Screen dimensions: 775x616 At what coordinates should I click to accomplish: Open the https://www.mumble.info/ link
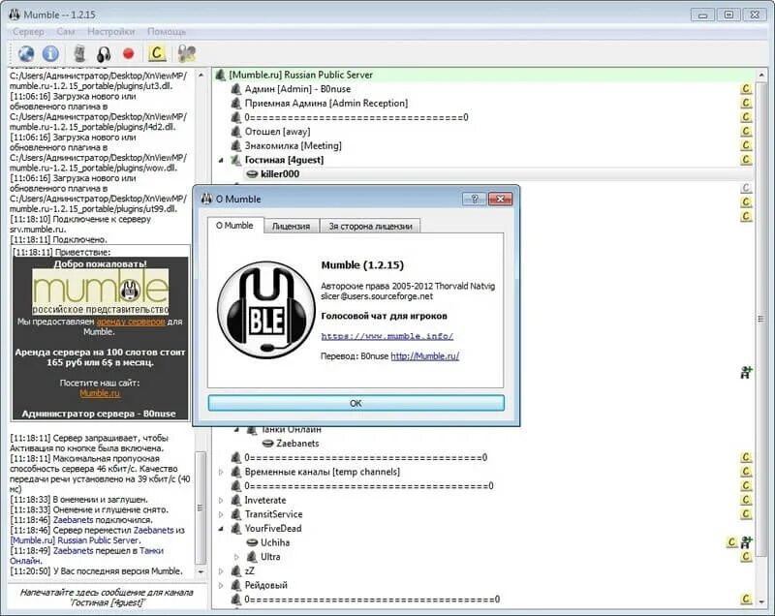[387, 336]
